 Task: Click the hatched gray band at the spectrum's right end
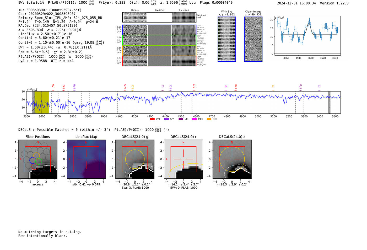(329, 102)
